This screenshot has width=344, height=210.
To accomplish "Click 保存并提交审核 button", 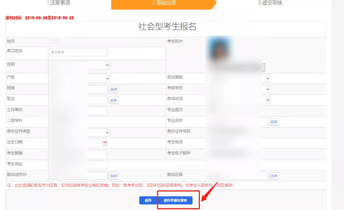I will [x=176, y=200].
